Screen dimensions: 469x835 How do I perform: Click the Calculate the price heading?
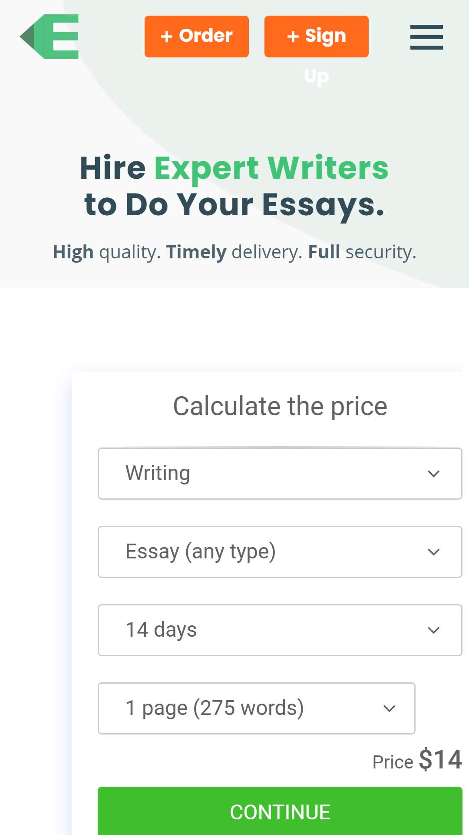pos(280,406)
